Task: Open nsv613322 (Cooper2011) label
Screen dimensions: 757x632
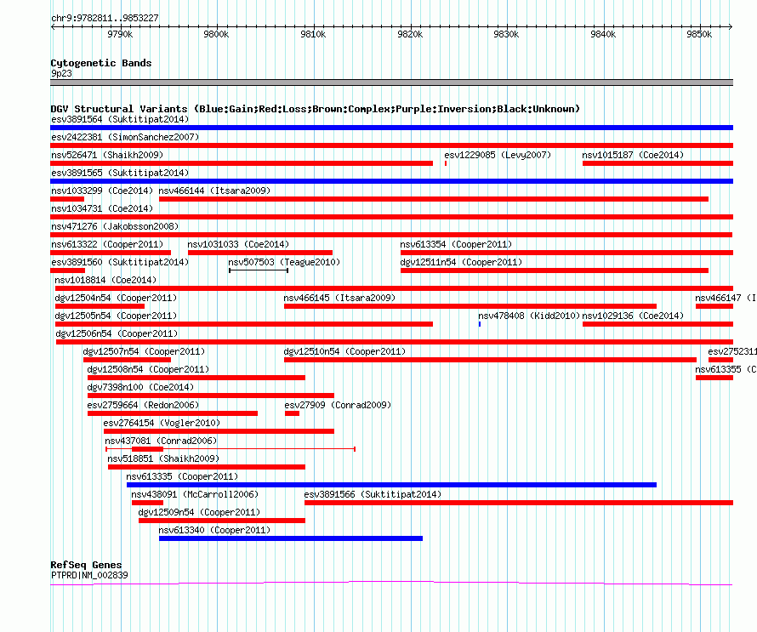Action: tap(107, 244)
